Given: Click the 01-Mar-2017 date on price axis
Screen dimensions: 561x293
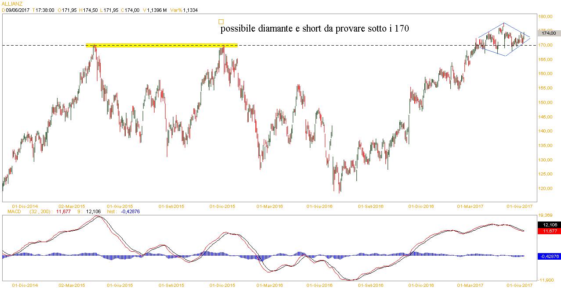Looking at the screenshot, I should point(470,206).
